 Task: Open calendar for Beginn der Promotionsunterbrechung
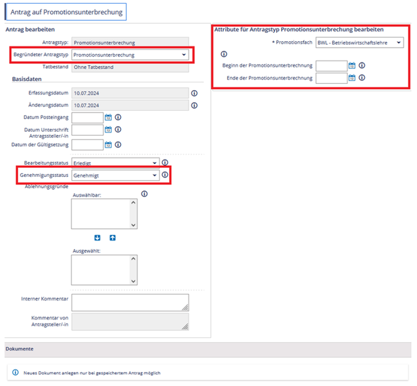click(x=352, y=66)
